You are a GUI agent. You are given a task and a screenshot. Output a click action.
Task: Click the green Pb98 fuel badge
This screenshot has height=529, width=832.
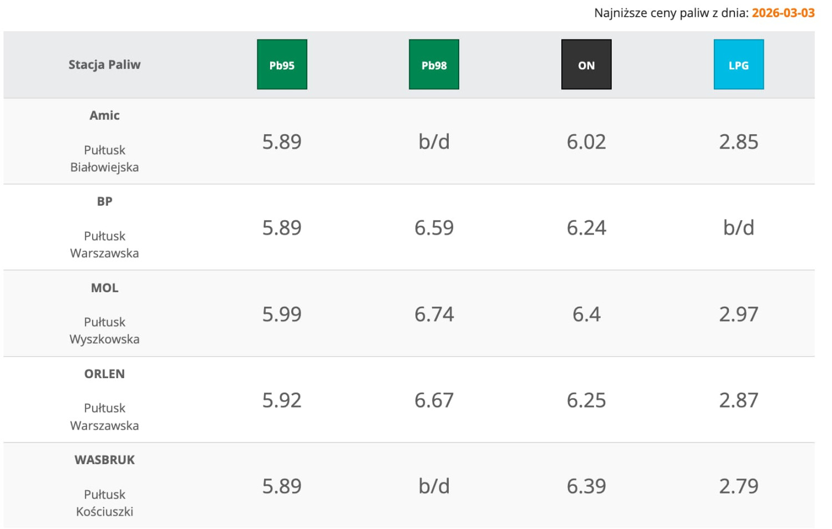(434, 64)
